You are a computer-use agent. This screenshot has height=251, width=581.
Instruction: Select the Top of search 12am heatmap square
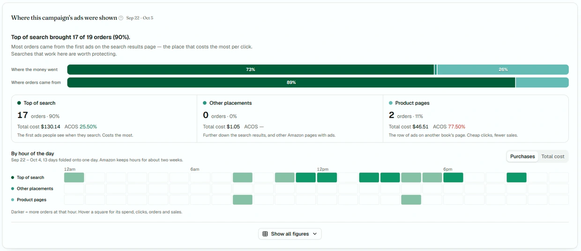coord(74,178)
